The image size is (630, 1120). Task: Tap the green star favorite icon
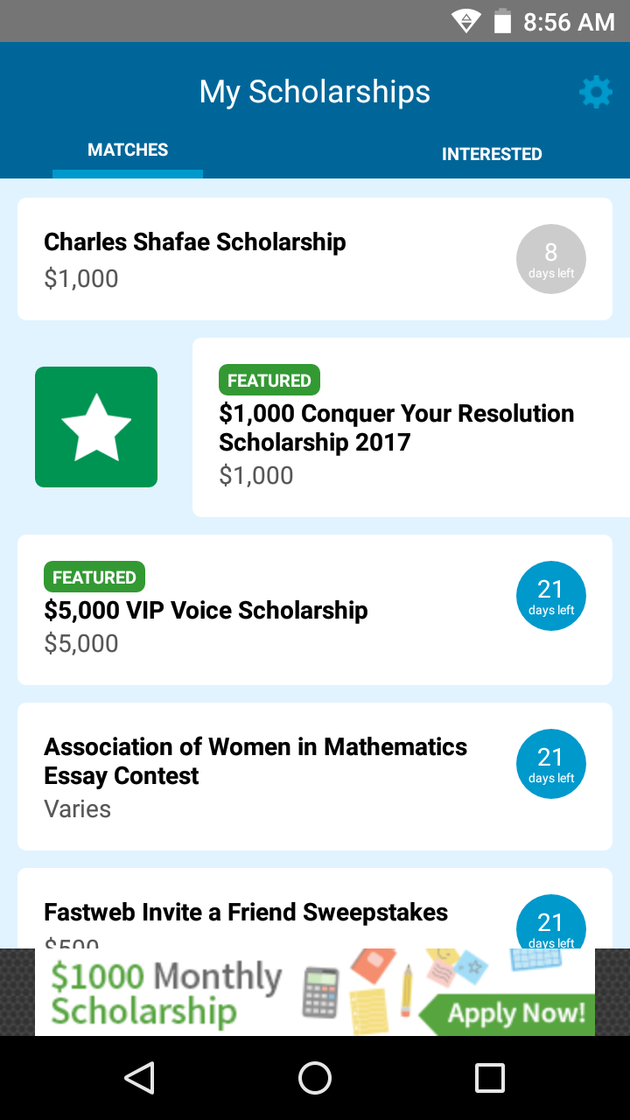96,427
